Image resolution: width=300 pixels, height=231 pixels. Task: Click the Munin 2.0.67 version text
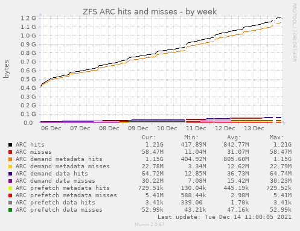(150, 224)
